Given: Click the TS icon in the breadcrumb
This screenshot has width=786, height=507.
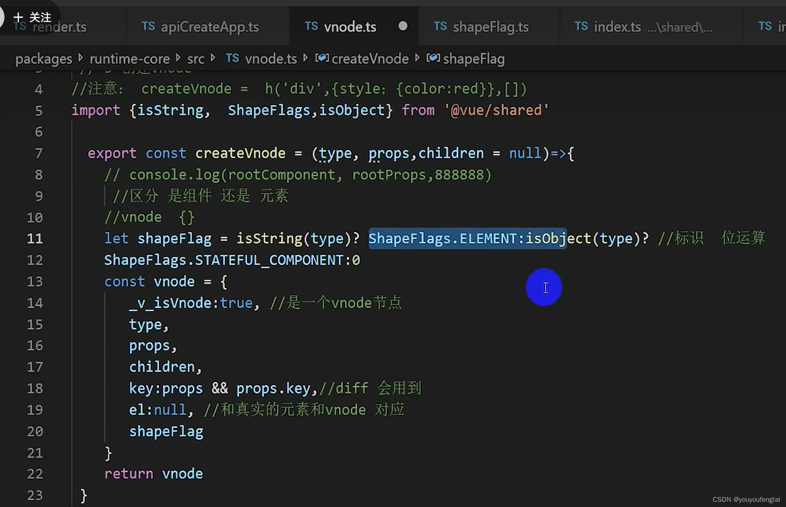Looking at the screenshot, I should [232, 58].
